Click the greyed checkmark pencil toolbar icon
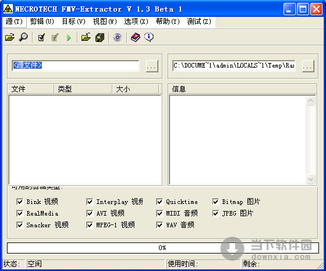 pyautogui.click(x=55, y=37)
